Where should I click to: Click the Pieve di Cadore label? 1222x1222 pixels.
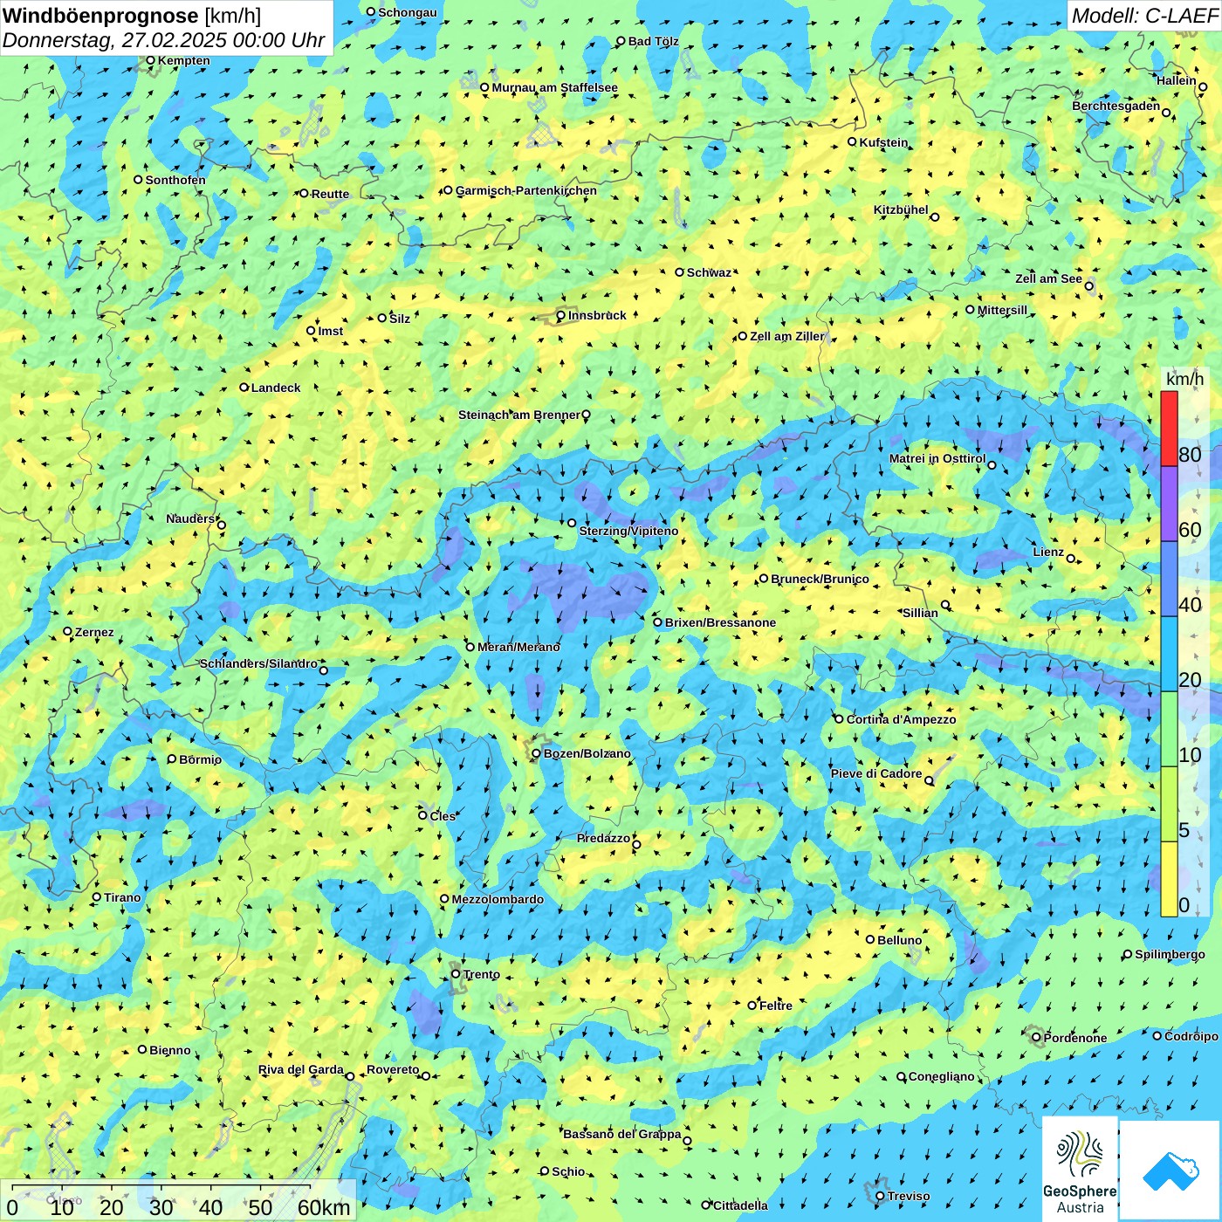(x=876, y=773)
